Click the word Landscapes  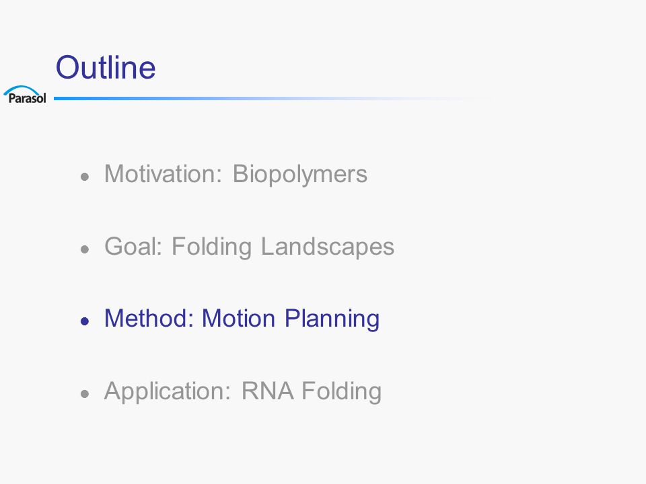click(328, 247)
